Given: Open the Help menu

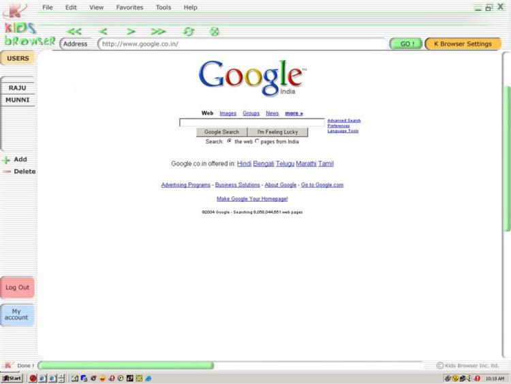Looking at the screenshot, I should point(190,8).
